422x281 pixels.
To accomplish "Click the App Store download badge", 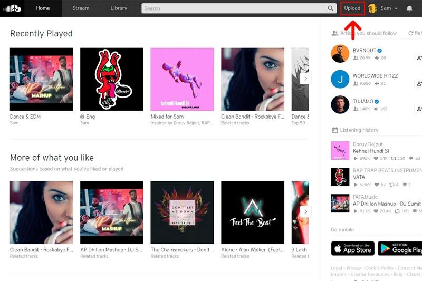I will click(352, 248).
